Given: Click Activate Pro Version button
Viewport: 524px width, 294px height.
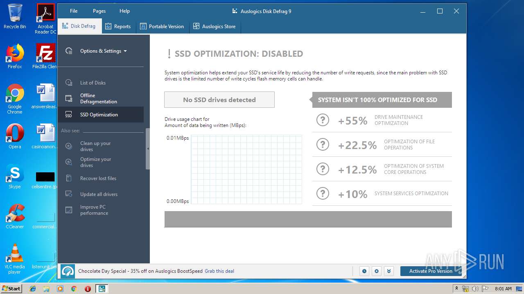Looking at the screenshot, I should click(431, 271).
